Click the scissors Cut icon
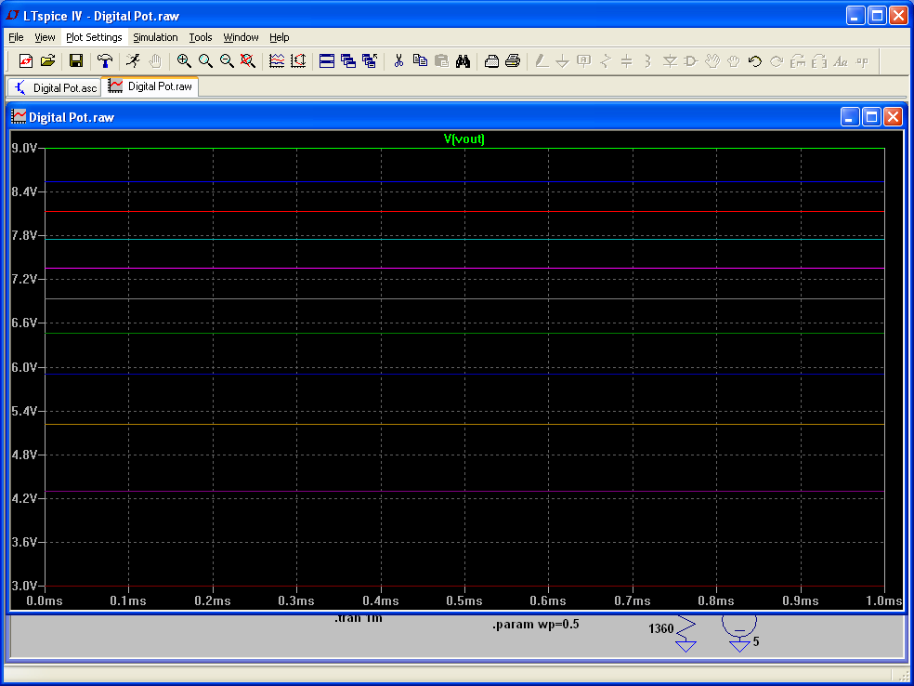Image resolution: width=914 pixels, height=686 pixels. [398, 60]
